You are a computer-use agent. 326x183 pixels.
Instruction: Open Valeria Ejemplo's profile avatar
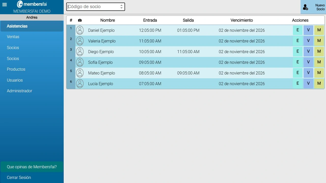[80, 41]
